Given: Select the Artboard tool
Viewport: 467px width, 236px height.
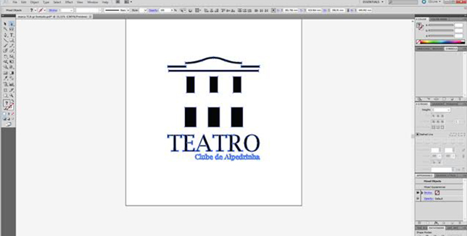Looking at the screenshot, I should pyautogui.click(x=5, y=90).
